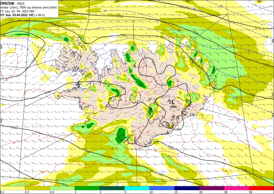Click the pink 30–50 legend swatch

[237, 188]
